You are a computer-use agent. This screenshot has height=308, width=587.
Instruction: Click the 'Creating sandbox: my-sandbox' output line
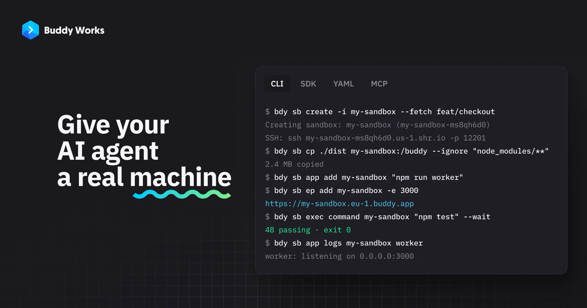point(377,125)
